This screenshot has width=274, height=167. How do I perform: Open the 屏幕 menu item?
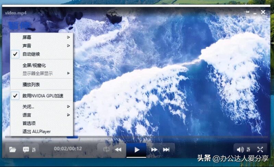tap(41, 37)
